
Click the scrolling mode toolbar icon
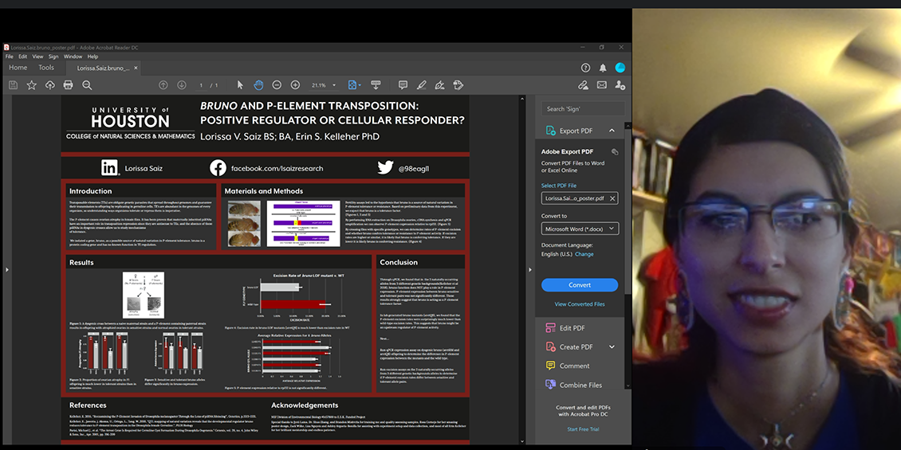pyautogui.click(x=376, y=85)
